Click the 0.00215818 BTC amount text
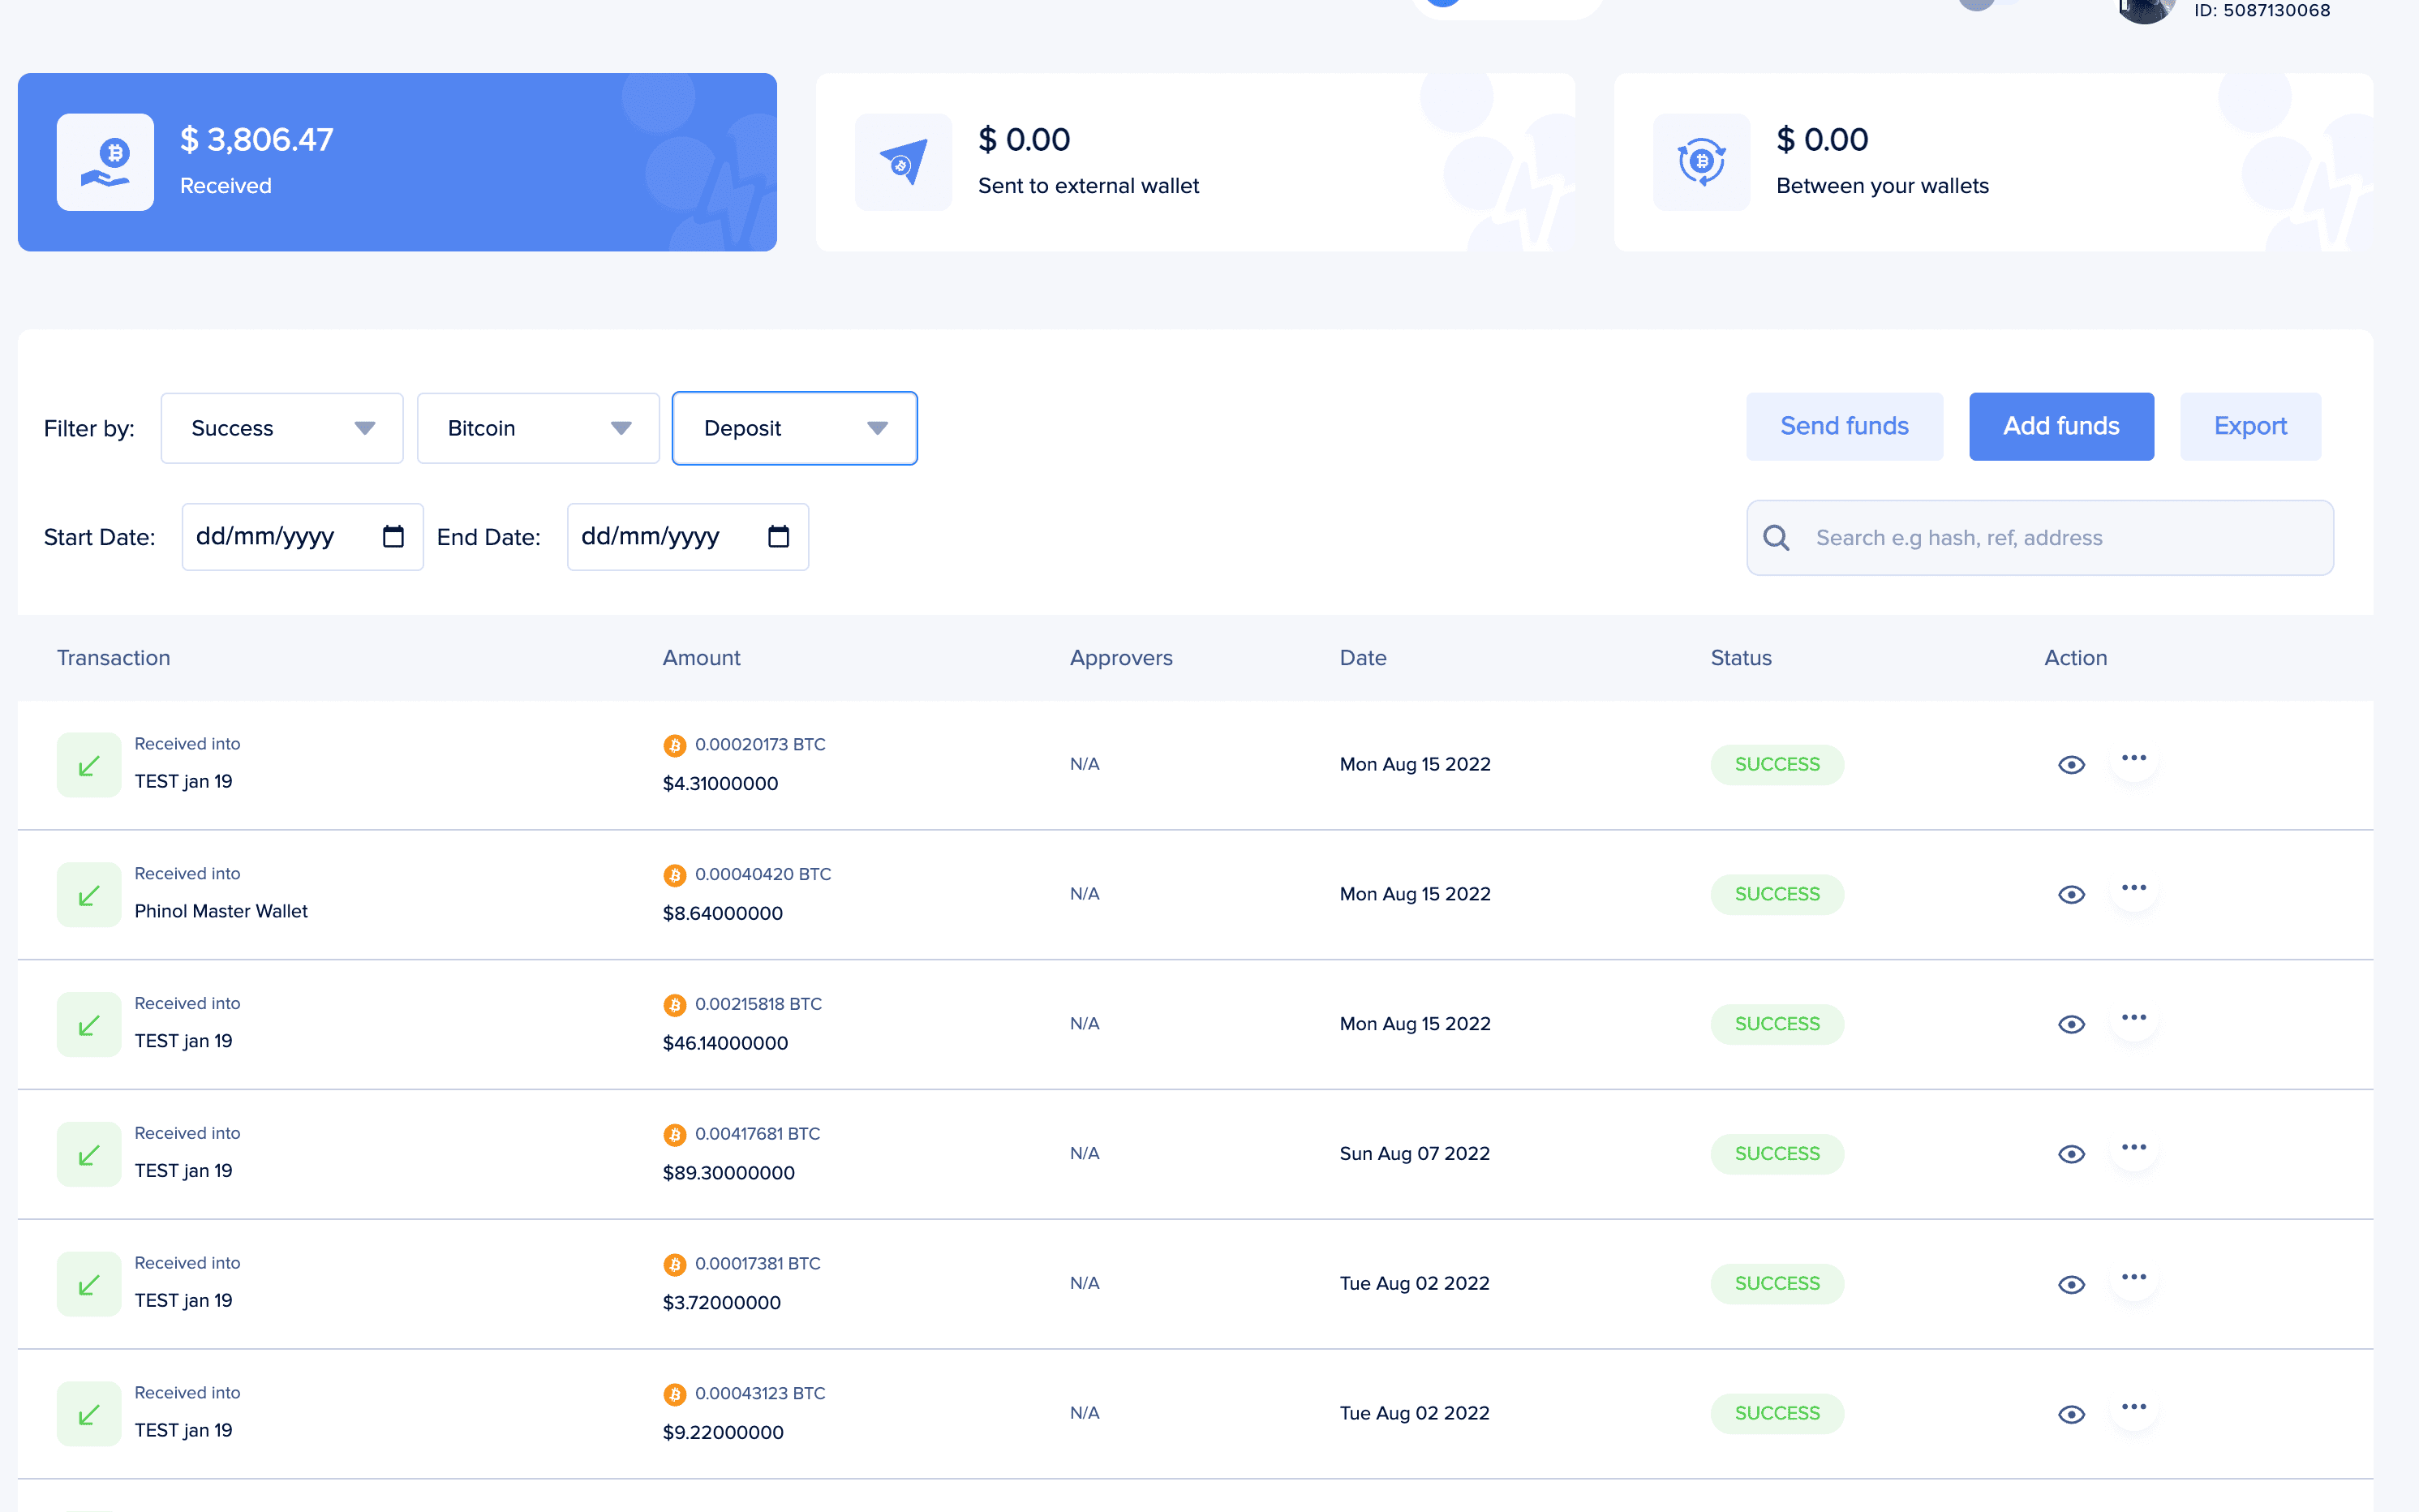The image size is (2419, 1512). point(758,1004)
